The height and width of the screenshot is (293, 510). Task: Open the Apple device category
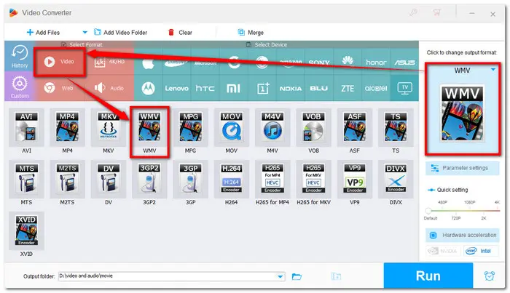coord(148,62)
